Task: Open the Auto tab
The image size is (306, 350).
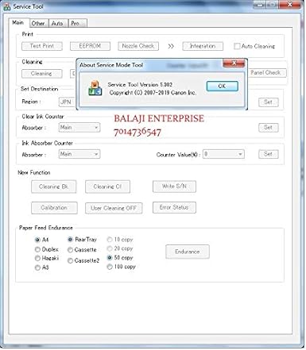Action: click(x=57, y=23)
